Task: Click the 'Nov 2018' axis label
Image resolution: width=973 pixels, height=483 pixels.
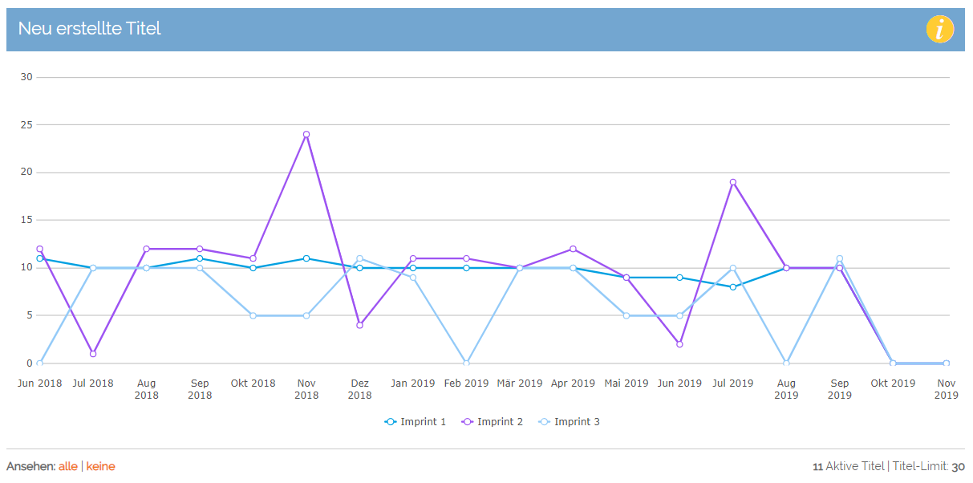Action: tap(306, 389)
